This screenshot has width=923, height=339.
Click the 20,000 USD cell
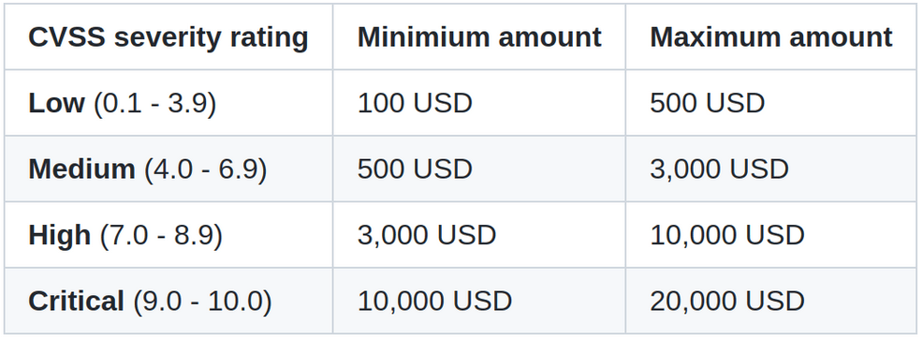(x=771, y=301)
